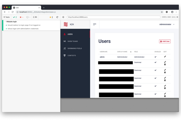Toggle auto-scrolling indicator in test runner
This screenshot has height=121, width=181.
coord(51,17)
